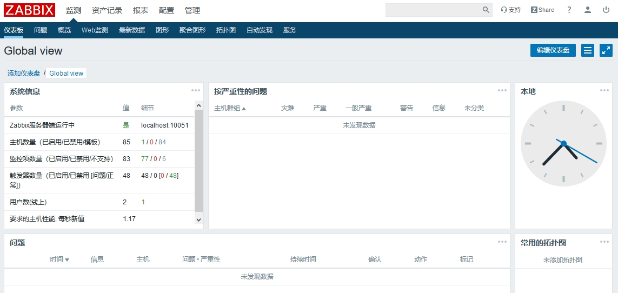Click the search magnifier icon

486,10
